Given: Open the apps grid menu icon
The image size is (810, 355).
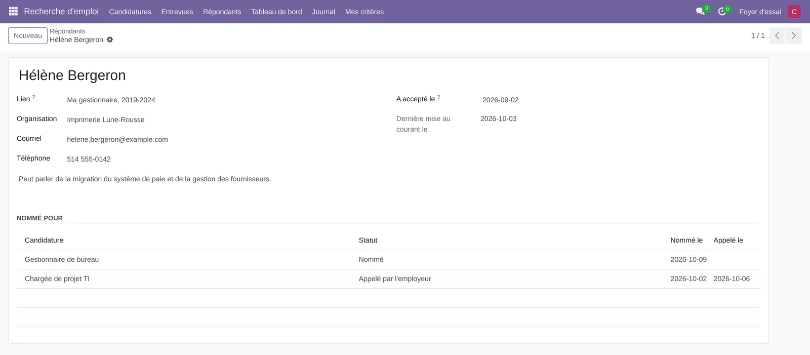Looking at the screenshot, I should (x=13, y=11).
